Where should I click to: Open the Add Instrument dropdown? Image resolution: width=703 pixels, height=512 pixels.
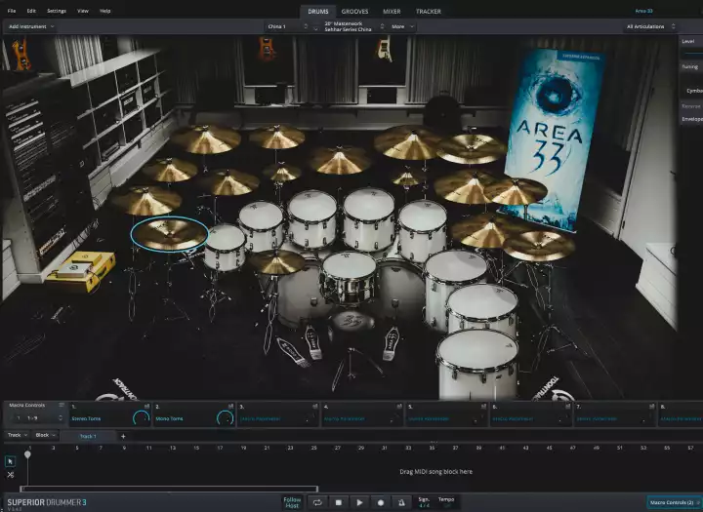[x=29, y=26]
